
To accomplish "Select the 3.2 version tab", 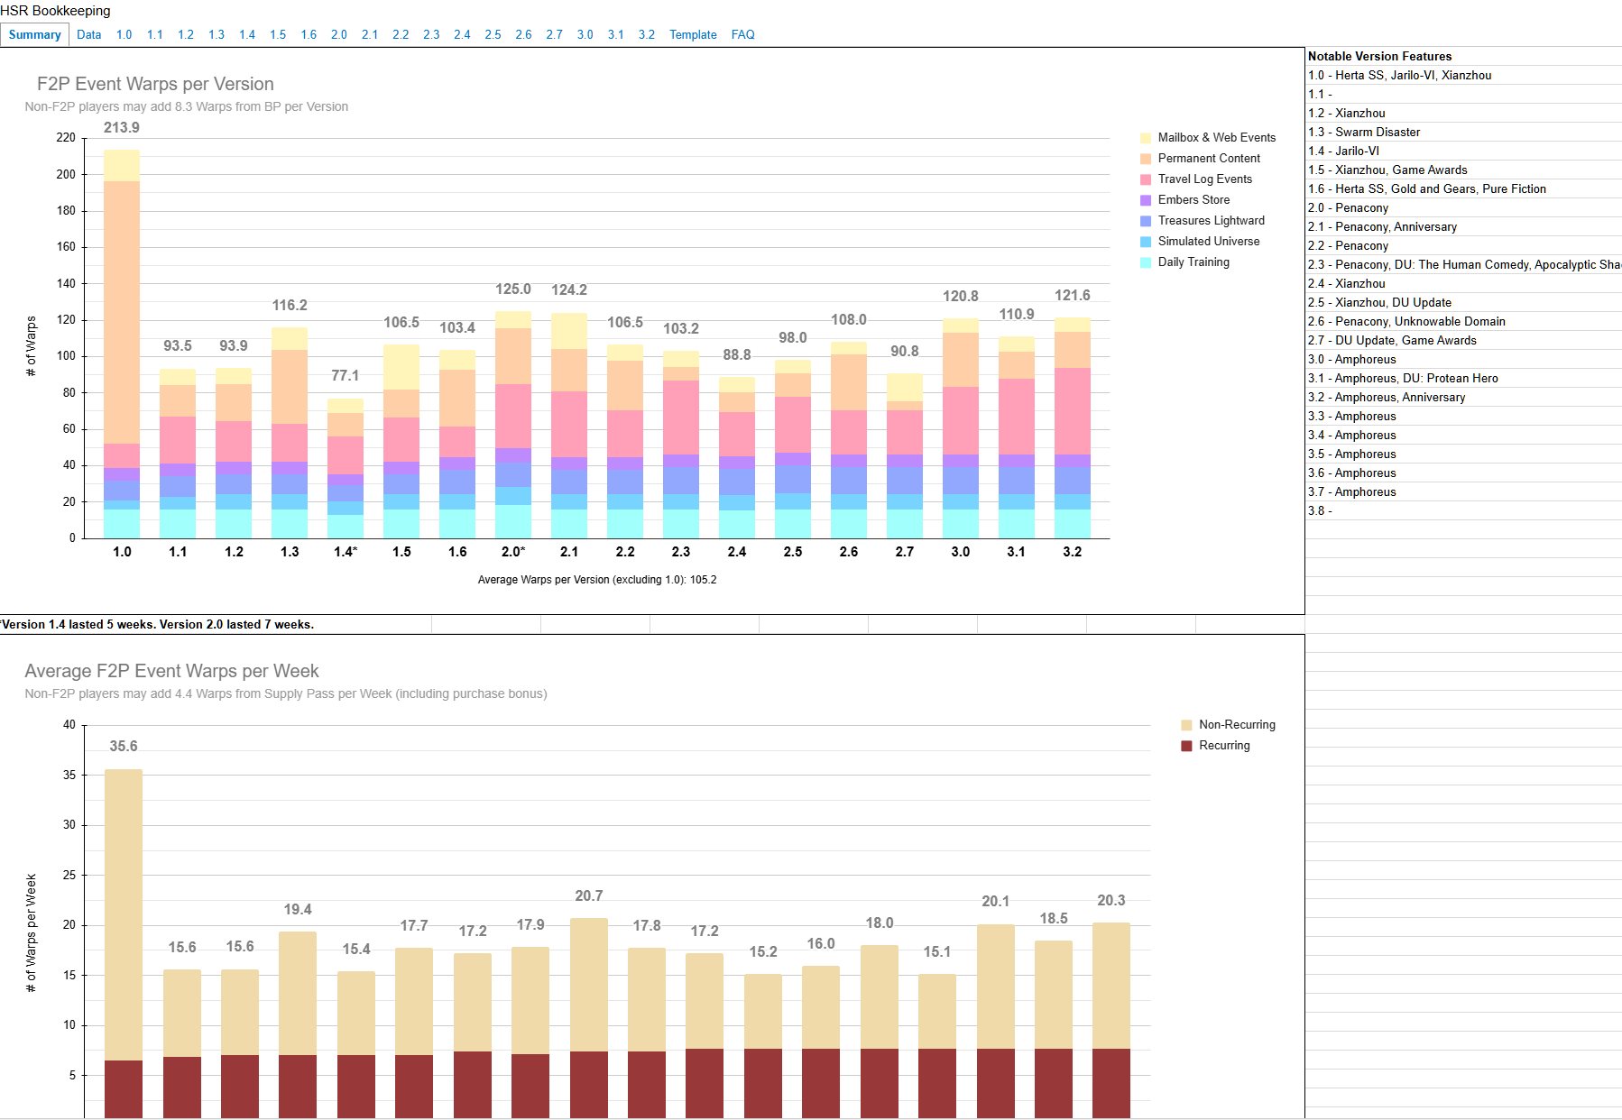I will 647,34.
